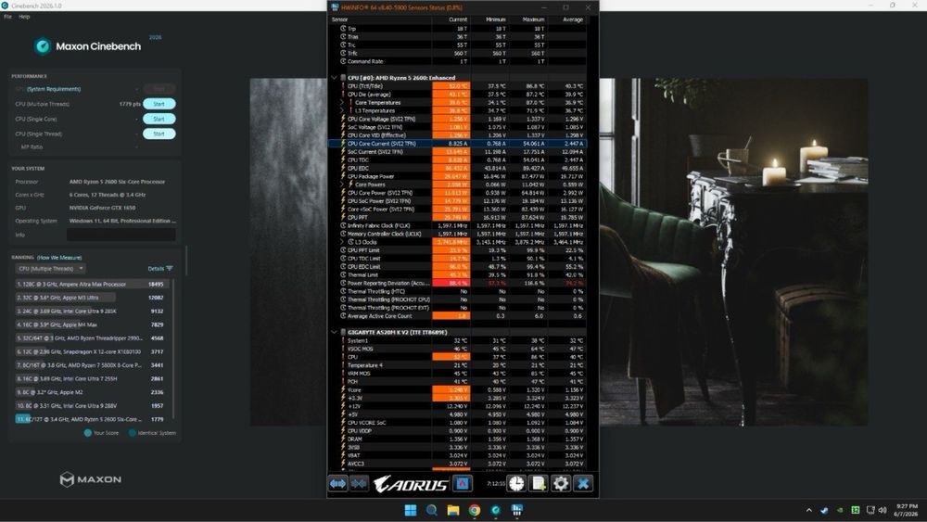927x522 pixels.
Task: Open File Explorer from the taskbar
Action: 453,510
